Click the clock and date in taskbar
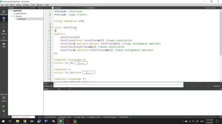Image resolution: width=222 pixels, height=124 pixels. tap(210, 121)
